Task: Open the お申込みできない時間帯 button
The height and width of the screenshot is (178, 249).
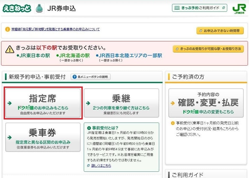Action: point(220,31)
